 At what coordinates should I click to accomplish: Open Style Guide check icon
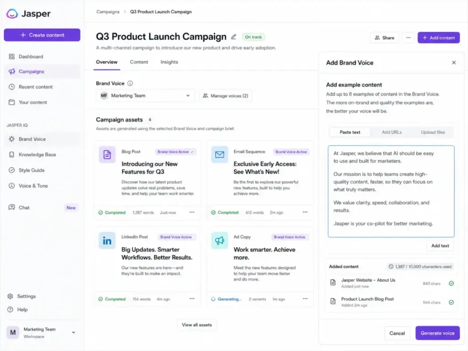11,170
